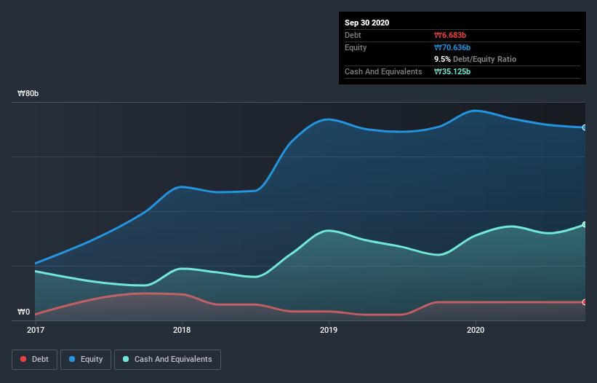This screenshot has height=383, width=597.
Task: Select the 2020 x-axis label
Action: (x=476, y=330)
